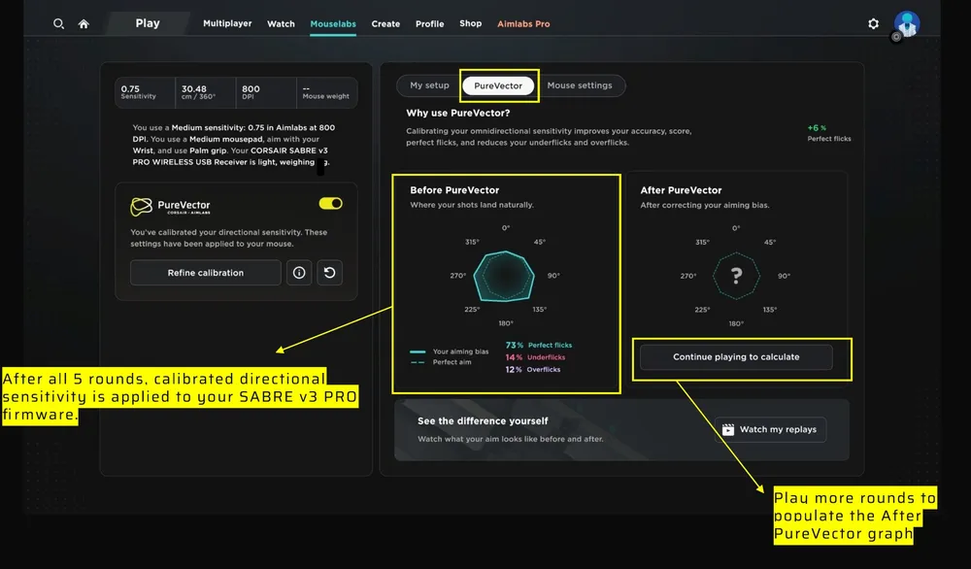Image resolution: width=971 pixels, height=569 pixels.
Task: Open the search icon in top bar
Action: (58, 23)
